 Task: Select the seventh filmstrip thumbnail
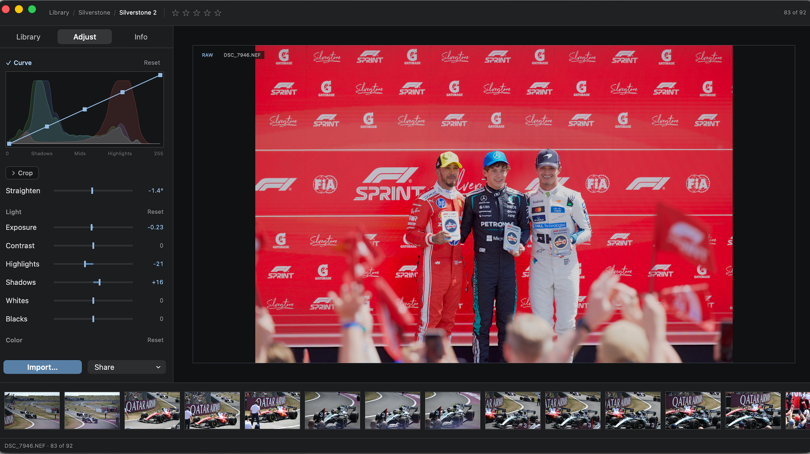click(393, 411)
